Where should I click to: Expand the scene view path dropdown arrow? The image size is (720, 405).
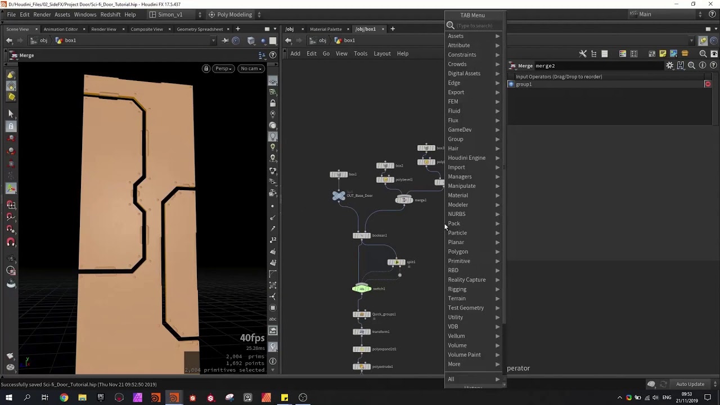coord(213,40)
